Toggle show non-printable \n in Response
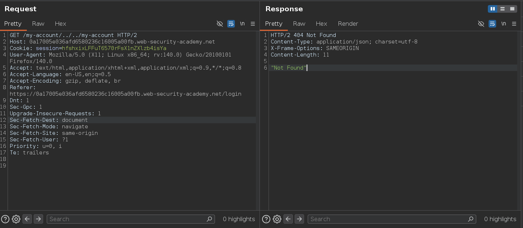Viewport: 523px width, 228px height. point(503,24)
